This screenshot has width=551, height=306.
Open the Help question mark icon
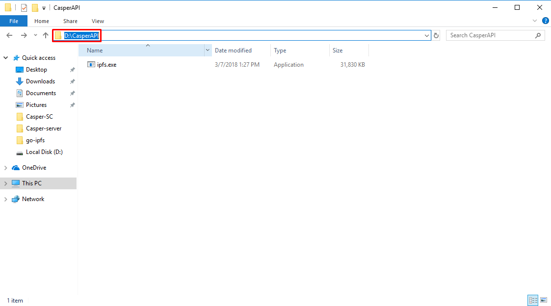pos(546,21)
